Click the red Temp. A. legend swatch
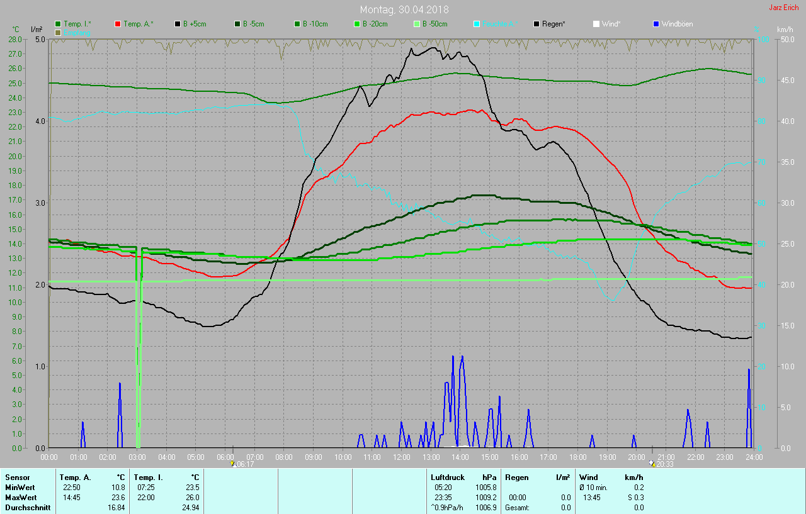The width and height of the screenshot is (806, 514). click(118, 24)
